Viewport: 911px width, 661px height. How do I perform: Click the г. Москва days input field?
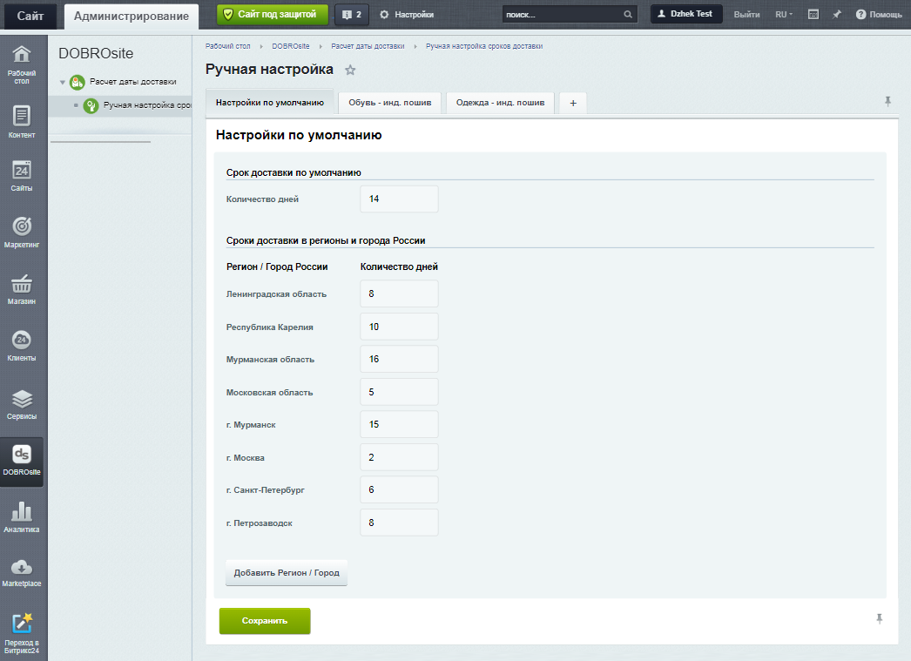(x=399, y=457)
